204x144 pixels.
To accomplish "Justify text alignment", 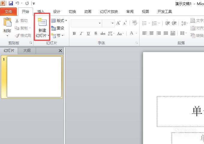I will point(166,33).
